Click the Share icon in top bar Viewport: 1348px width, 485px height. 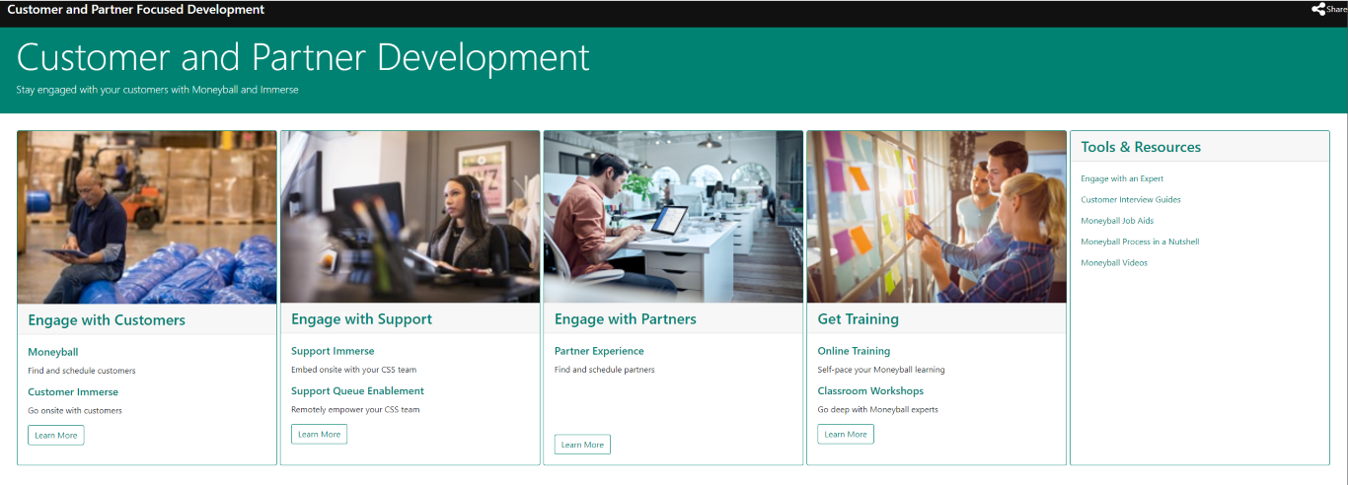click(1318, 10)
